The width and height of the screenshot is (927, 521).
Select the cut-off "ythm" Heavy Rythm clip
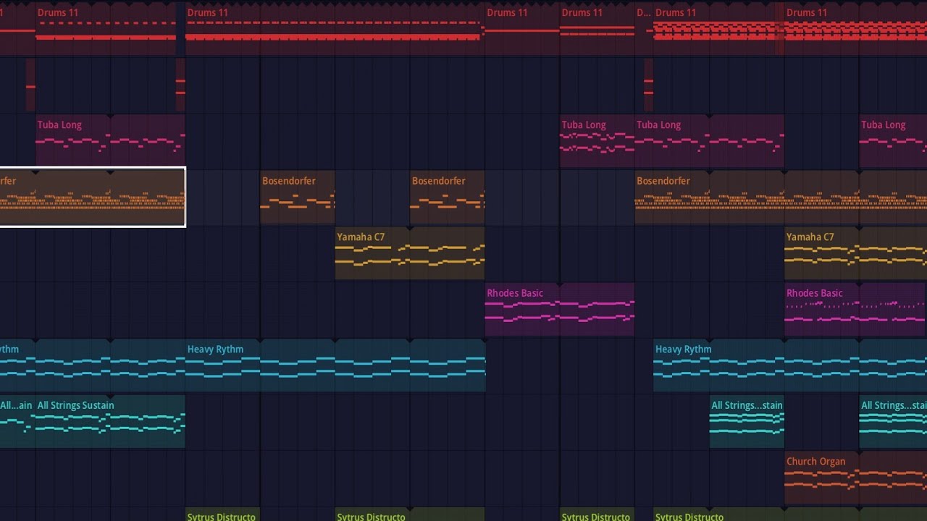93,365
